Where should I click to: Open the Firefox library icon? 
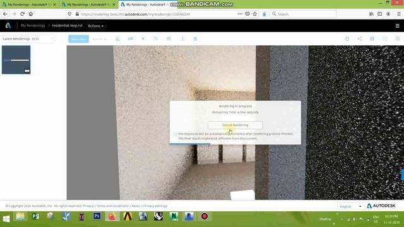[x=371, y=14]
